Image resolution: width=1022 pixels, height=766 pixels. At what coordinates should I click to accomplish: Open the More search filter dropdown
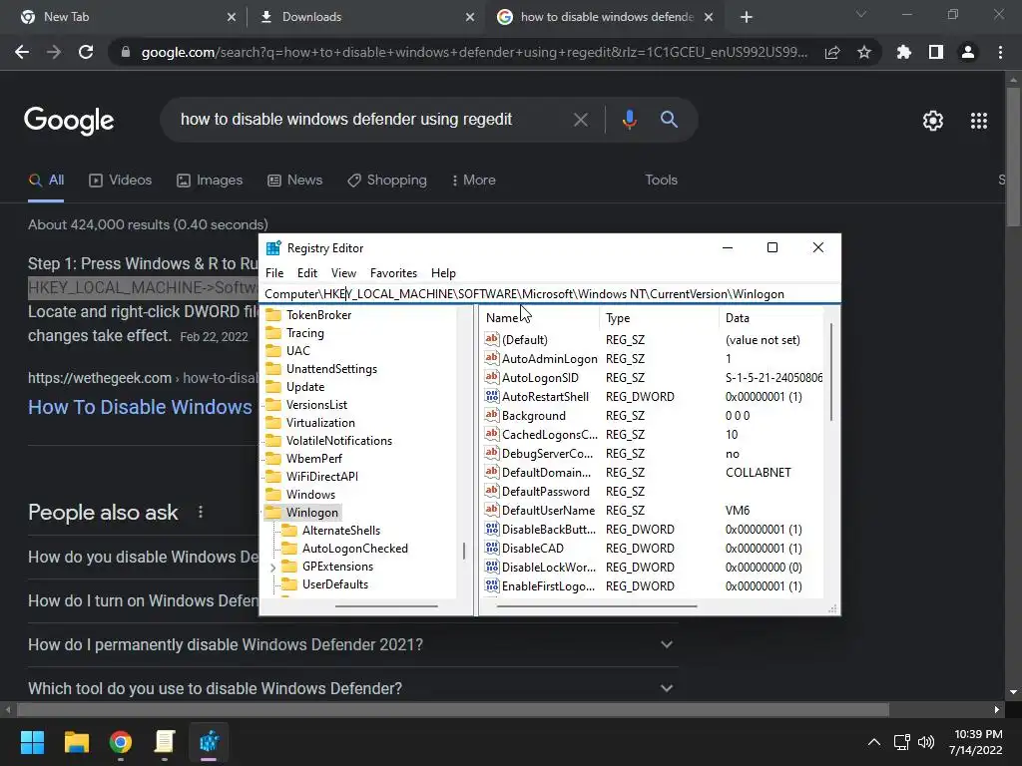pos(474,180)
